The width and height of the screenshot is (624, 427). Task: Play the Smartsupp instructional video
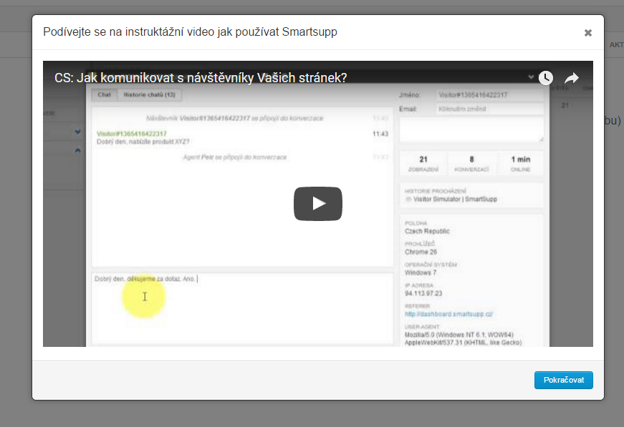(x=317, y=203)
